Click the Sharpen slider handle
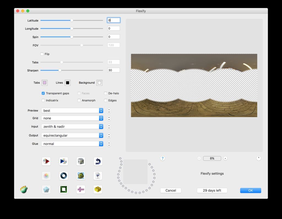 tap(60, 70)
